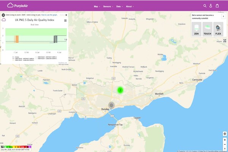Choose the ZEN sensor product thumbnail
Image resolution: width=228 pixels, height=152 pixels.
pyautogui.click(x=196, y=29)
